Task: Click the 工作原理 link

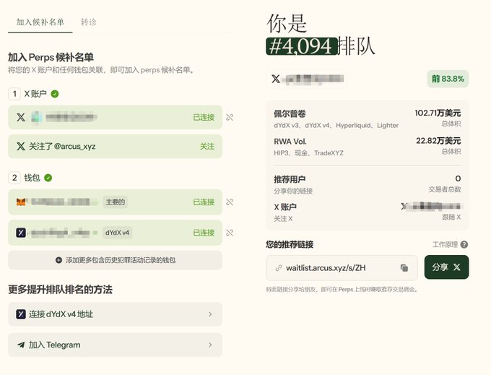Action: (445, 245)
